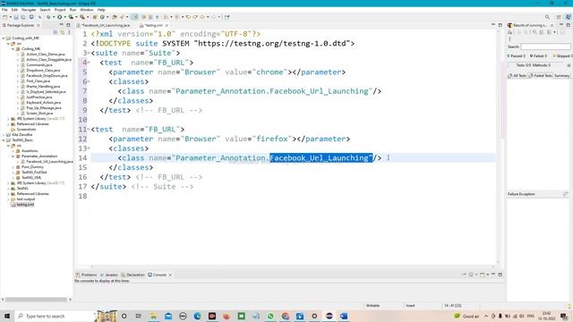The height and width of the screenshot is (322, 573).
Task: Click the New file toolbar icon
Action: [4, 17]
